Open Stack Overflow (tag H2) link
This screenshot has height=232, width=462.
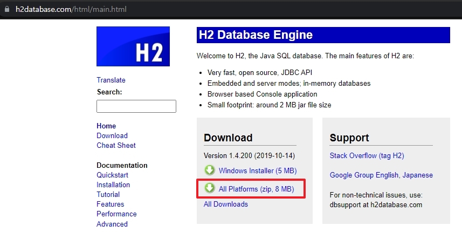pos(367,155)
